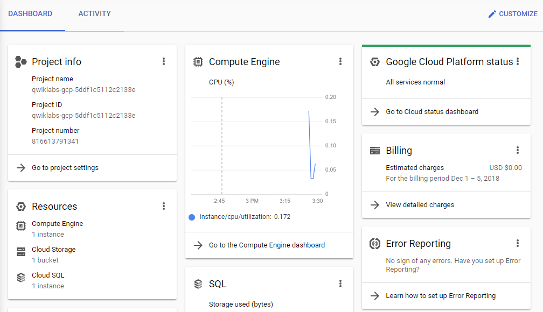Open the Compute Engine card options menu

(x=340, y=61)
